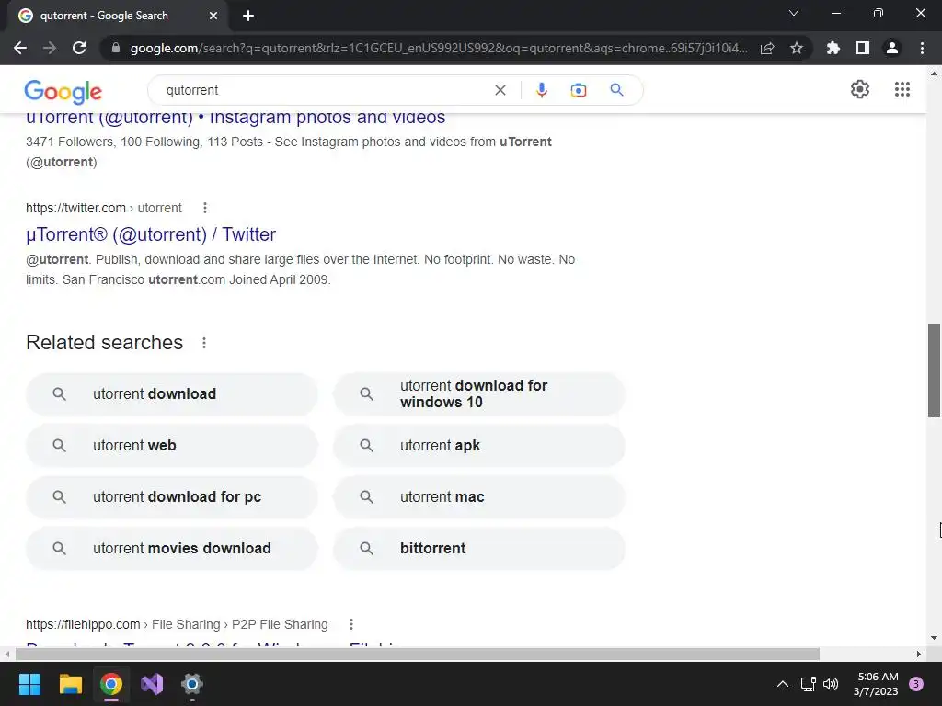The height and width of the screenshot is (706, 942).
Task: Search by image with camera icon
Action: 578,90
